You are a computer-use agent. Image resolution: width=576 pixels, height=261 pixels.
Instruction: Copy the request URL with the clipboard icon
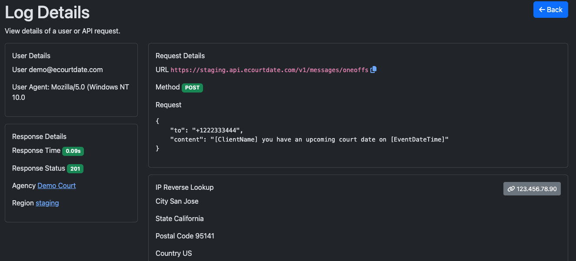coord(373,69)
